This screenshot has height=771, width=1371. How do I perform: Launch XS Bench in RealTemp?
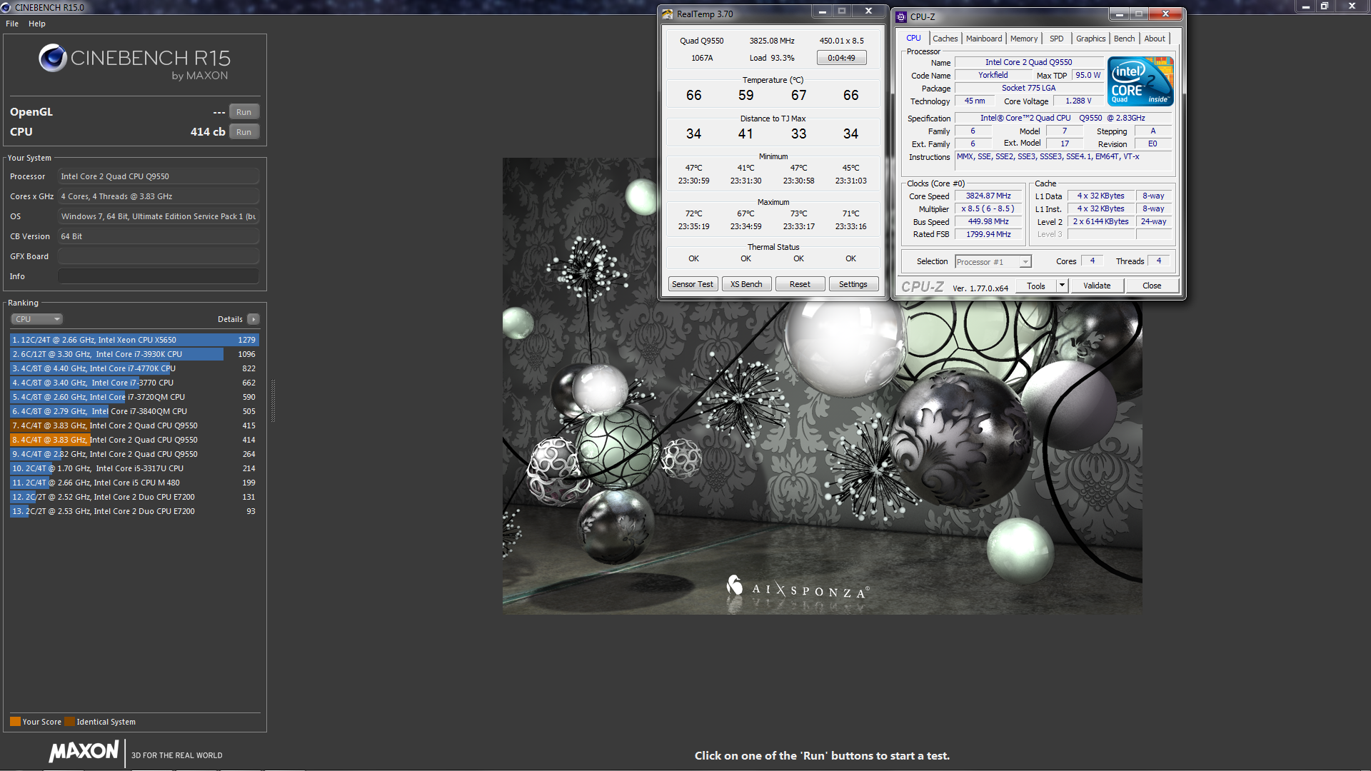click(745, 284)
